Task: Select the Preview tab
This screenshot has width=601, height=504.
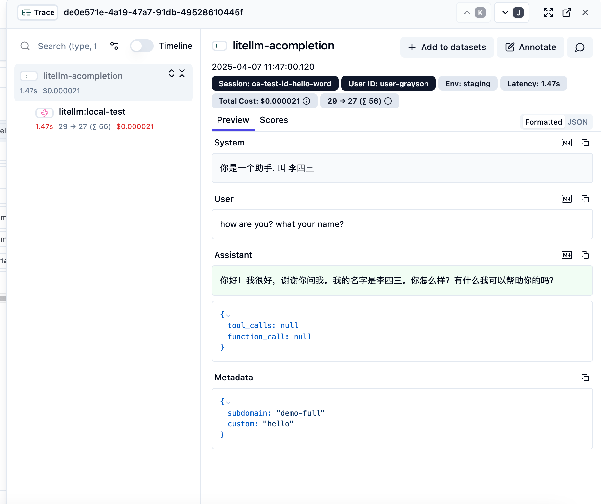Action: pos(233,120)
